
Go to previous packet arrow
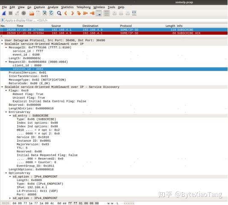click(66, 13)
